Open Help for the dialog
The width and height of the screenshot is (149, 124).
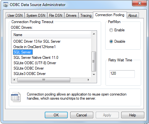pyautogui.click(x=133, y=115)
